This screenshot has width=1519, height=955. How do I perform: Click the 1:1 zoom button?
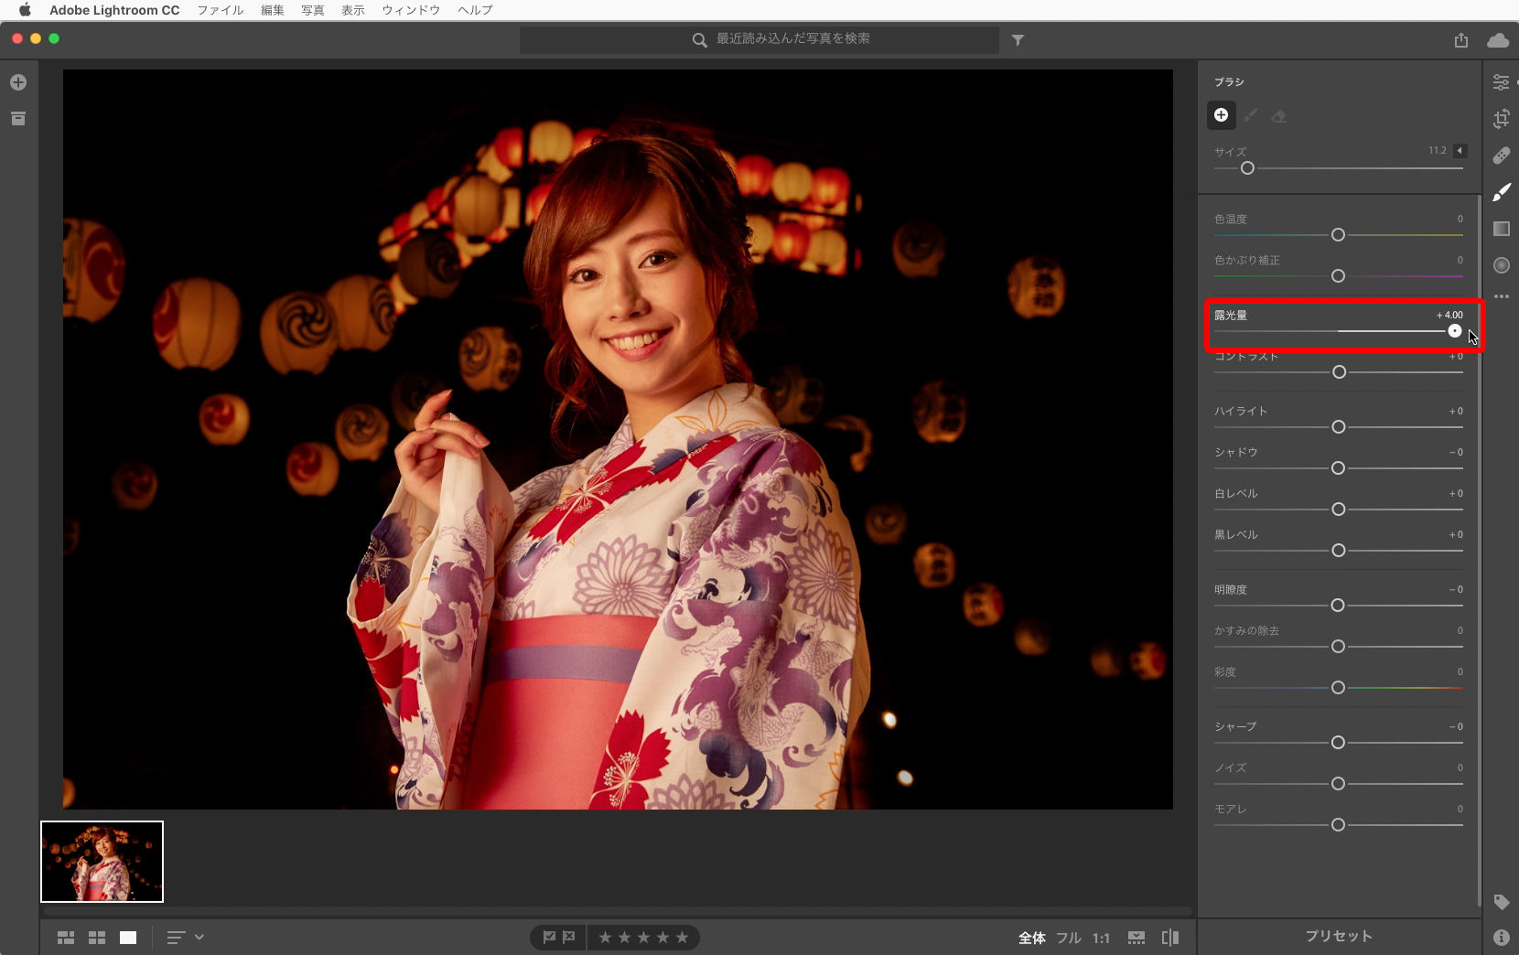(x=1101, y=938)
